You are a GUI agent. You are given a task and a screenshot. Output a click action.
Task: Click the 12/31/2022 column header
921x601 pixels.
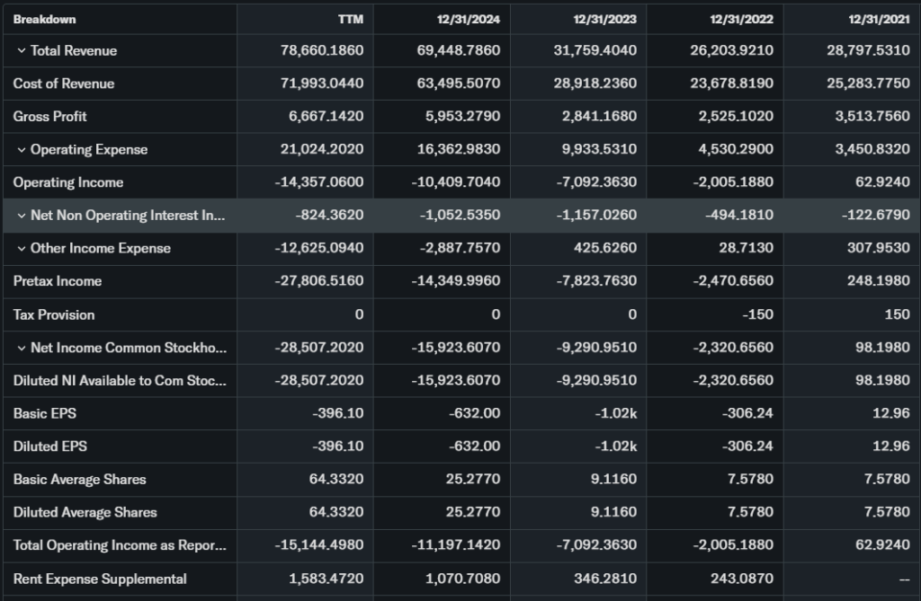[x=741, y=19]
